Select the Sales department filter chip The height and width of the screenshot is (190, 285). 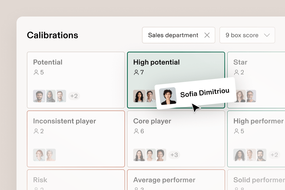(x=172, y=35)
